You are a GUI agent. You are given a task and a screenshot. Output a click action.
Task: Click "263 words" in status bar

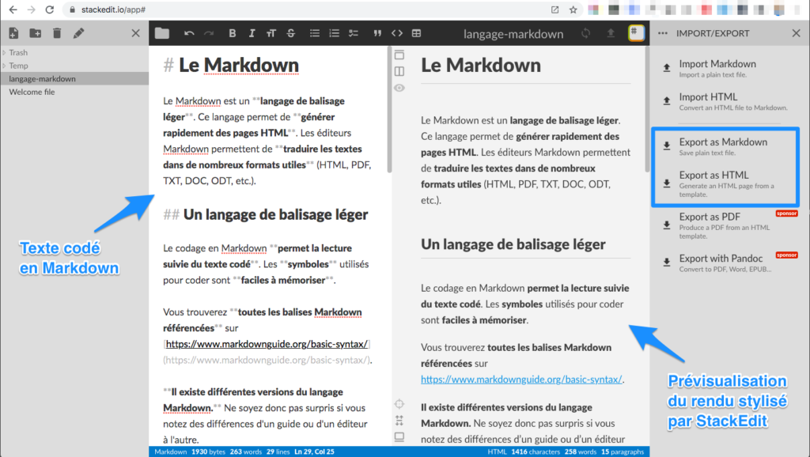(x=246, y=451)
